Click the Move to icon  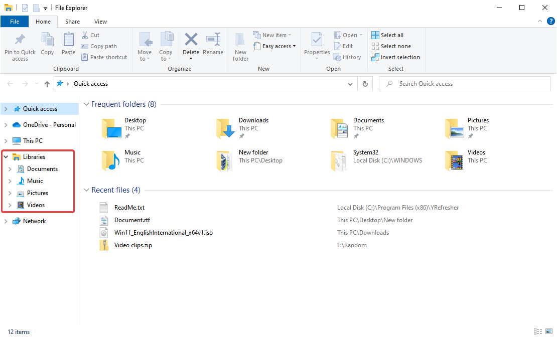[x=146, y=40]
